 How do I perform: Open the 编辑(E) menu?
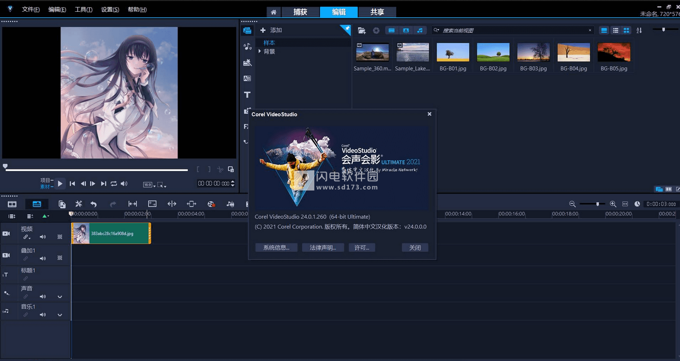point(57,10)
